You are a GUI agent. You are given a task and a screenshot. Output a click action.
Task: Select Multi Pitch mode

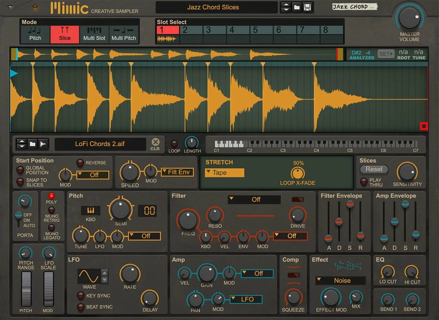click(124, 35)
